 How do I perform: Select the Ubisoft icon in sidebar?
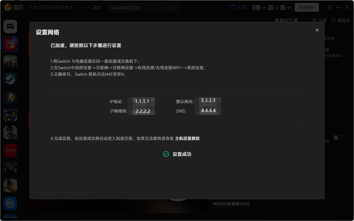coord(10,203)
